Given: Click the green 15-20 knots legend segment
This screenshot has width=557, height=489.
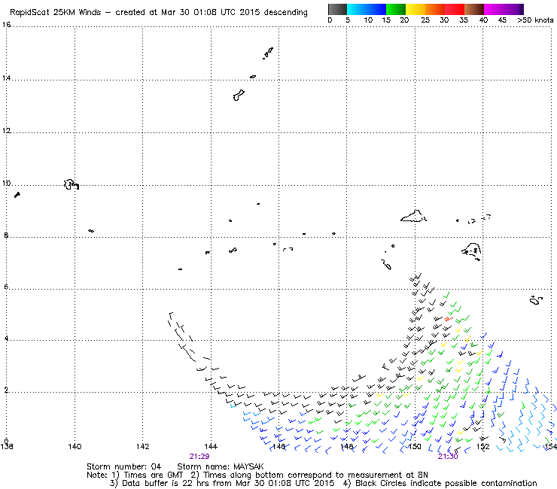Looking at the screenshot, I should pos(396,9).
